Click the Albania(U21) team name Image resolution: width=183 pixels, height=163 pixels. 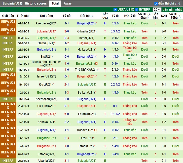pos(46,161)
